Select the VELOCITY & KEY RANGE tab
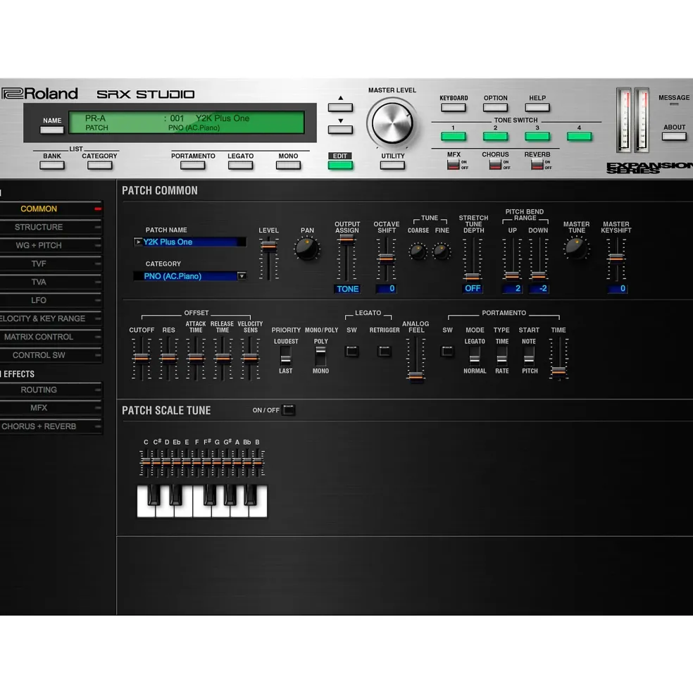 pos(51,318)
